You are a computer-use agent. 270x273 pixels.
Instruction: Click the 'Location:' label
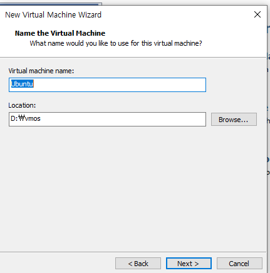point(22,105)
